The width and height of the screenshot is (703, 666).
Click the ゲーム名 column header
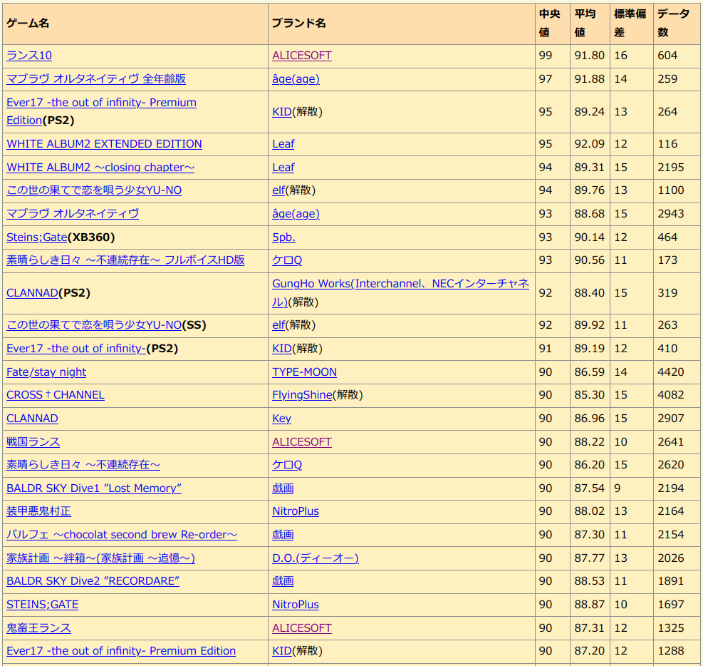[135, 24]
